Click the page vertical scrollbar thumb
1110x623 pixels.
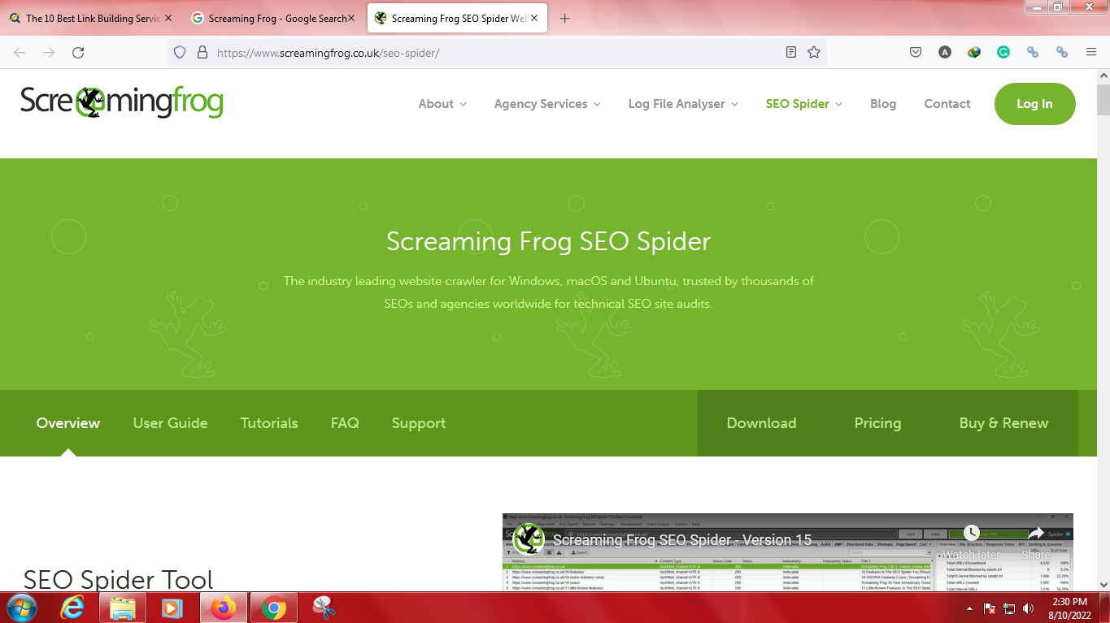pyautogui.click(x=1103, y=101)
